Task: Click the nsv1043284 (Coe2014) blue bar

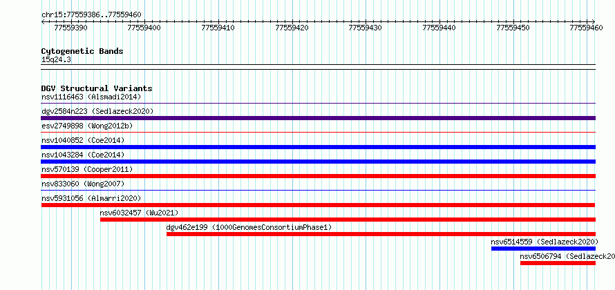Action: pyautogui.click(x=318, y=162)
